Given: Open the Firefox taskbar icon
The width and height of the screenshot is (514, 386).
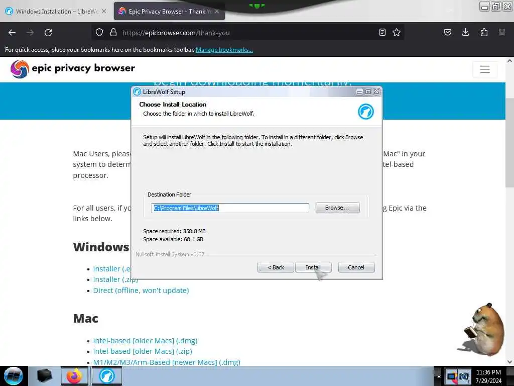Looking at the screenshot, I should 74,376.
